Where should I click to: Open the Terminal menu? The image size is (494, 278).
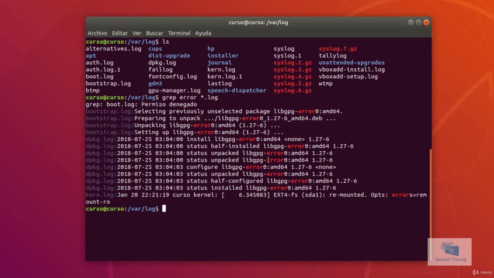(x=179, y=33)
